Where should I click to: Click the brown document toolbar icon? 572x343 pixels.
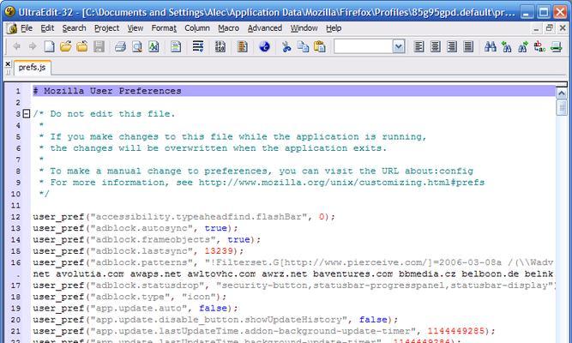(x=242, y=46)
